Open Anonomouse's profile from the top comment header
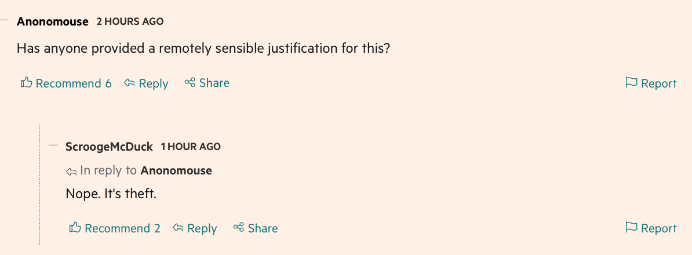This screenshot has height=255, width=692. click(52, 21)
